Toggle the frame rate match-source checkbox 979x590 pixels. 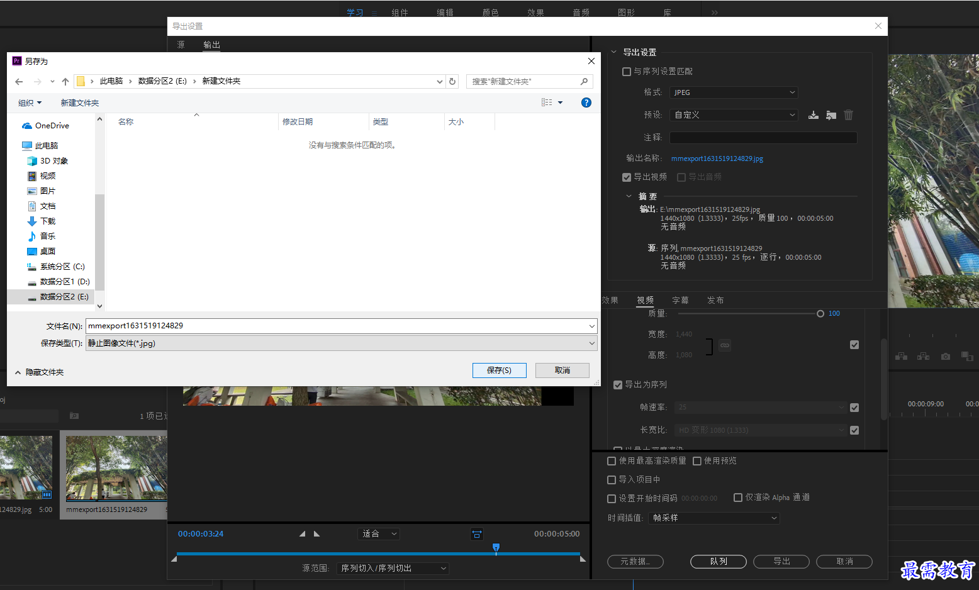[854, 408]
